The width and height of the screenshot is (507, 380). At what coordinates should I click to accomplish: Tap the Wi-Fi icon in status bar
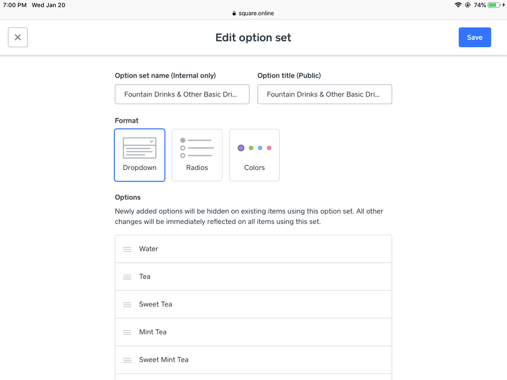pos(458,5)
